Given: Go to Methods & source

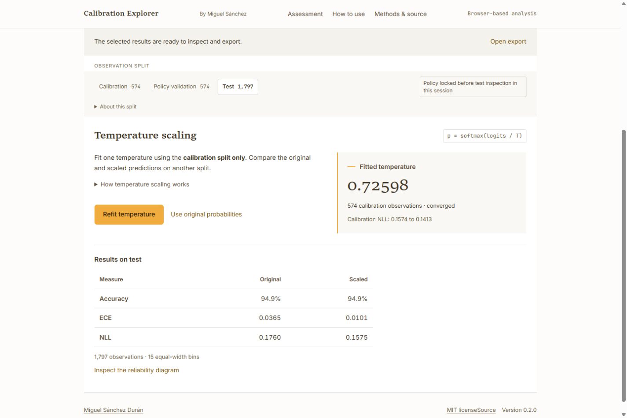Looking at the screenshot, I should click(400, 14).
